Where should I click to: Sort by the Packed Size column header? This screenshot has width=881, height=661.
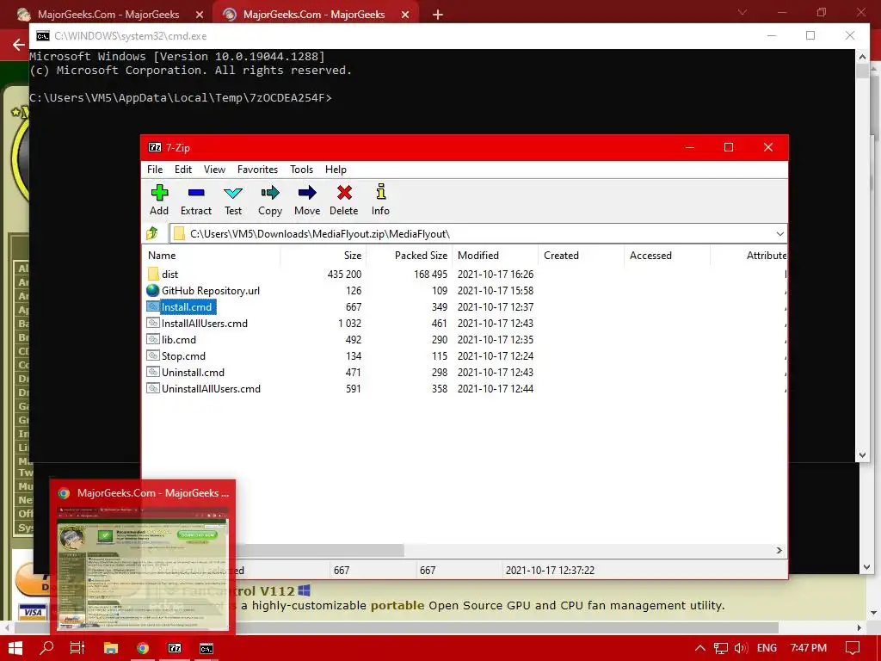click(409, 255)
